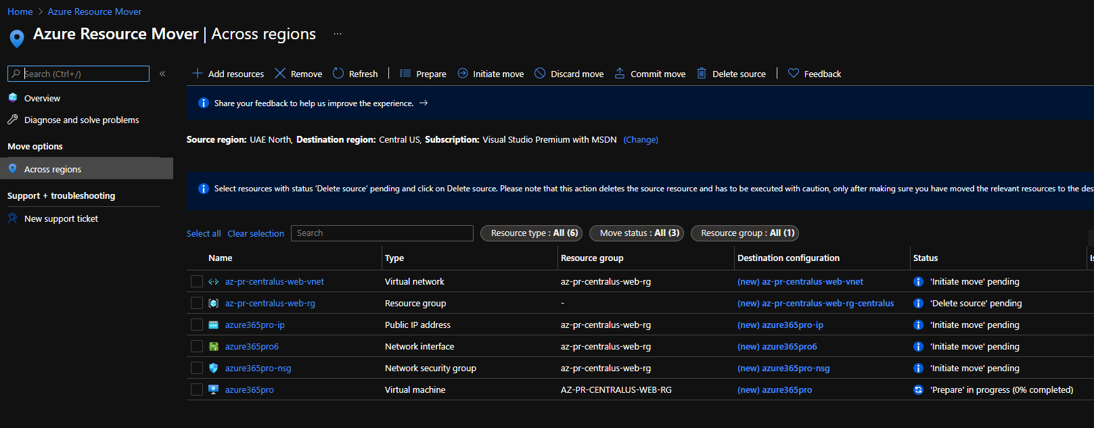Click the New support ticket person icon
Image resolution: width=1094 pixels, height=428 pixels.
13,218
